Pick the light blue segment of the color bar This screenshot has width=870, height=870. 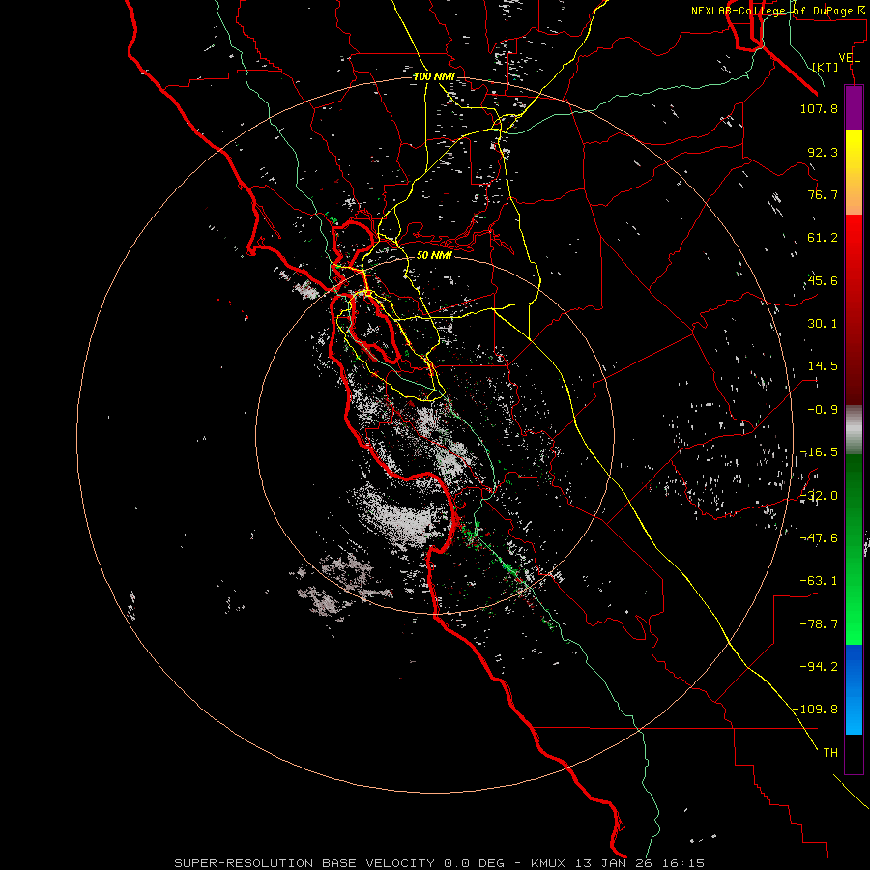tap(854, 713)
